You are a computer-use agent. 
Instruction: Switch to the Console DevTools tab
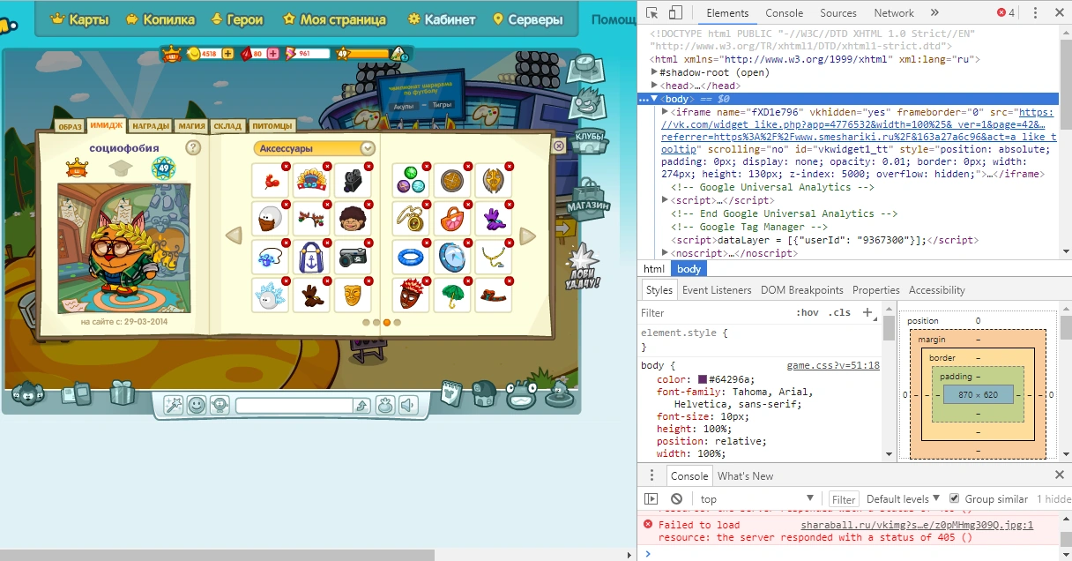point(784,13)
